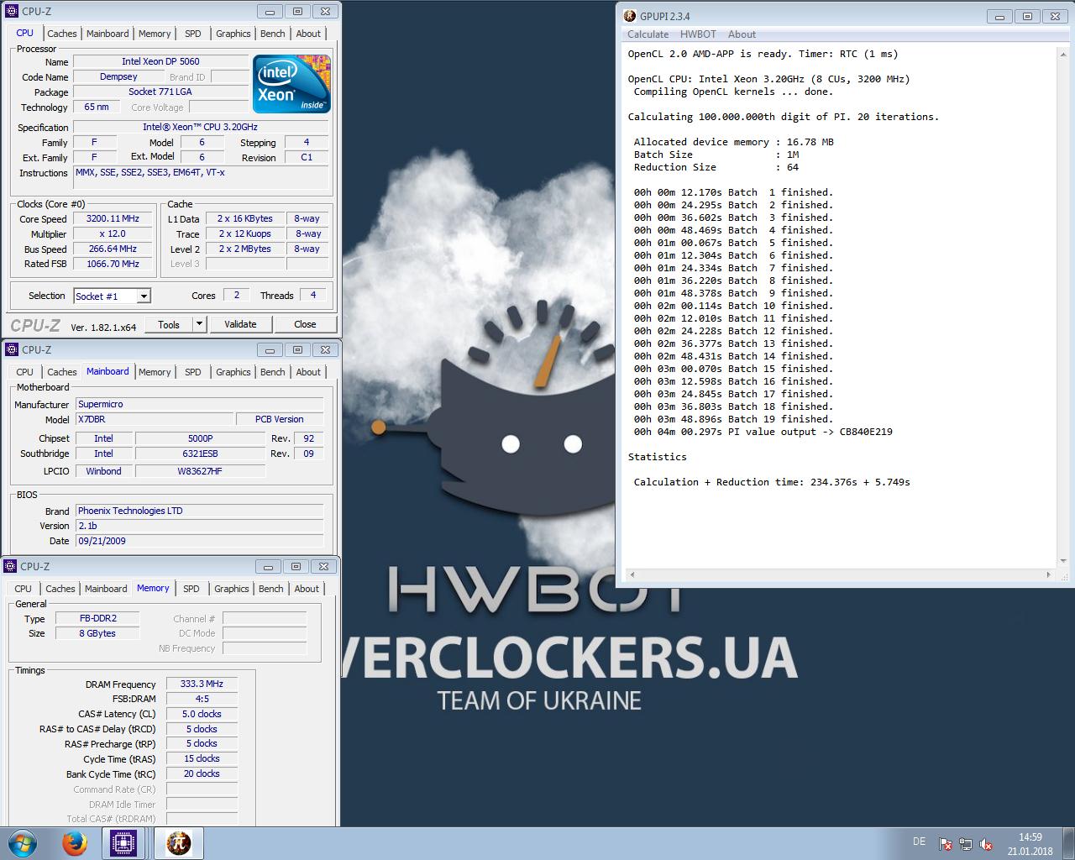
Task: Click the top CPU-Z window title icon
Action: [12, 11]
